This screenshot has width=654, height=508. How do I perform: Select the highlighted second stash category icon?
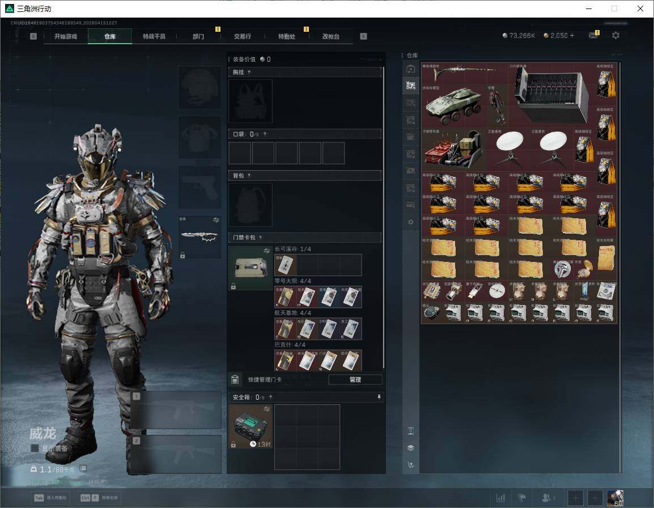click(x=410, y=86)
